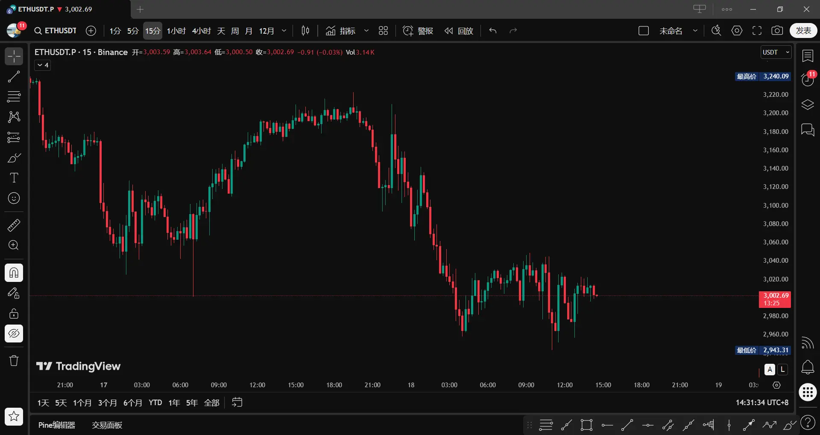Toggle hide all drawings eye icon
Viewport: 820px width, 435px height.
[14, 333]
